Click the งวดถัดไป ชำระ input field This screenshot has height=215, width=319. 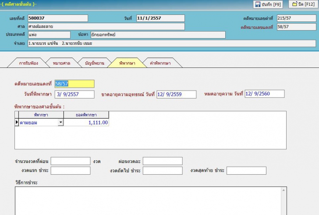(163, 170)
